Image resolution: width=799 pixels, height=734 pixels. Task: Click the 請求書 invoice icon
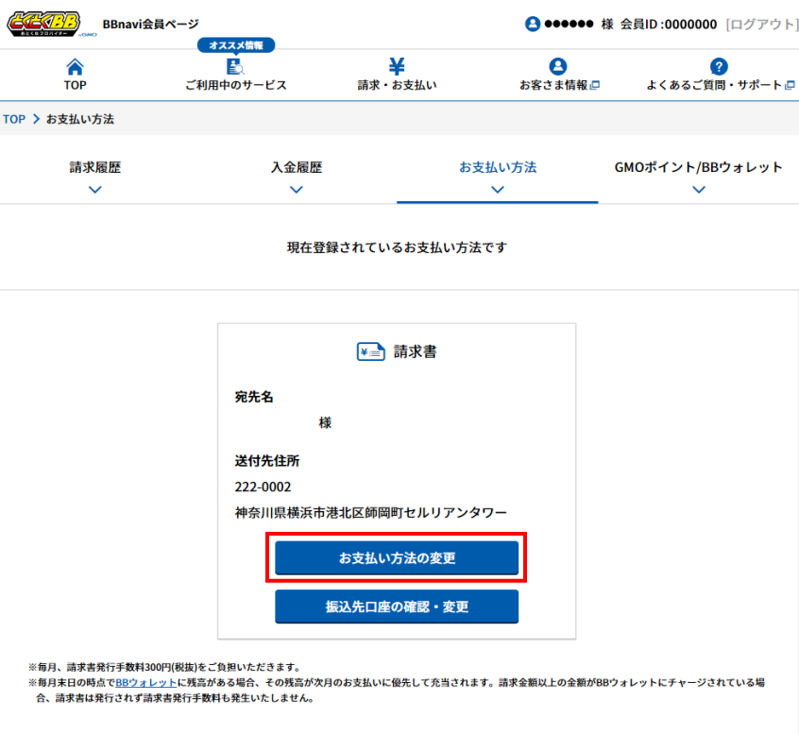[x=370, y=350]
